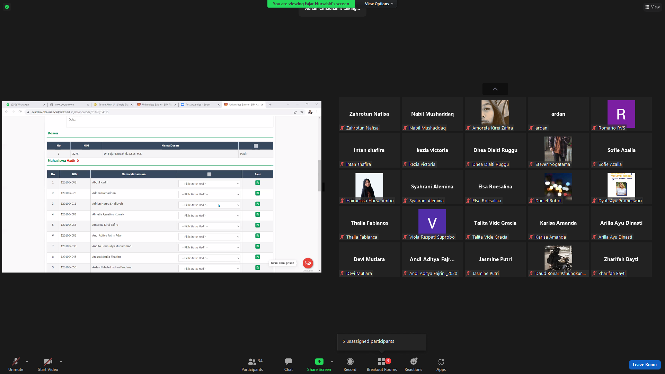Click the webpage vertical scrollbar
665x374 pixels.
[319, 176]
